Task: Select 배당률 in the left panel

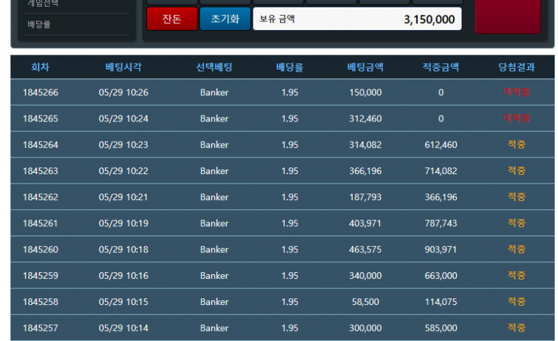Action: [39, 25]
